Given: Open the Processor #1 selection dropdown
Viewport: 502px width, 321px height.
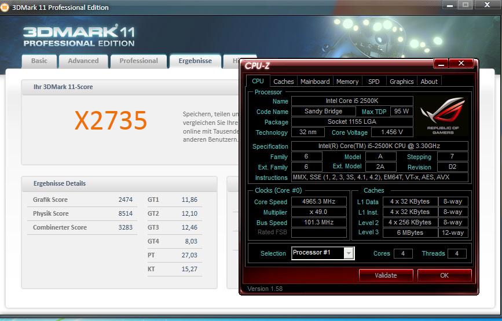Looking at the screenshot, I should pos(349,253).
